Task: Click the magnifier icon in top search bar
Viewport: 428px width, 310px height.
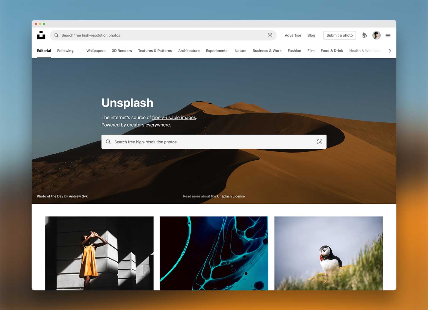Action: (56, 35)
